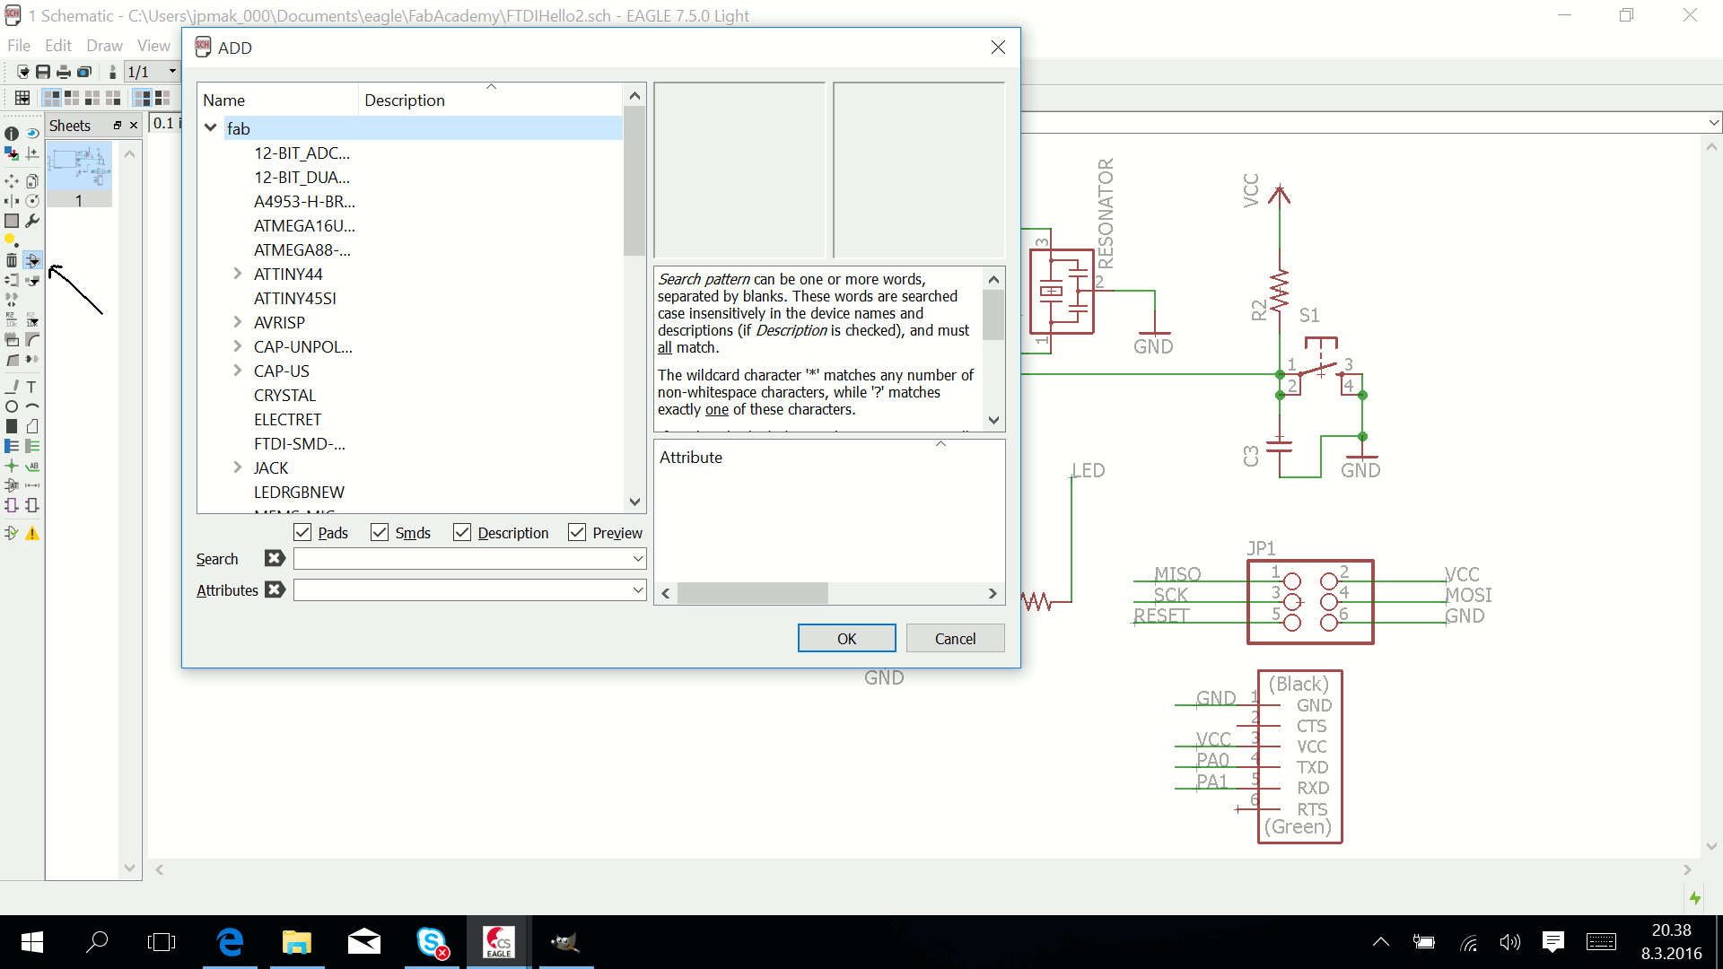Clear the Attributes field with X button

[275, 589]
